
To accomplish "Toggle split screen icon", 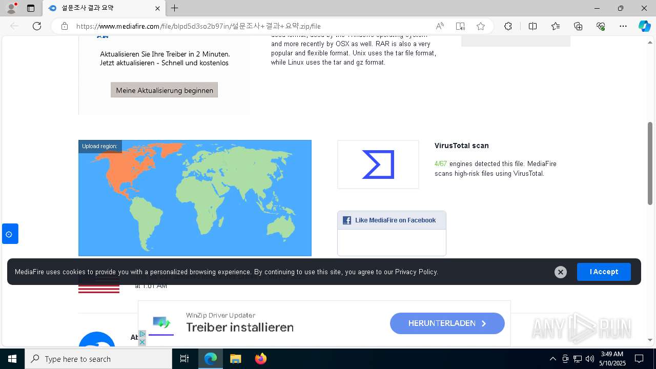I will [x=532, y=26].
